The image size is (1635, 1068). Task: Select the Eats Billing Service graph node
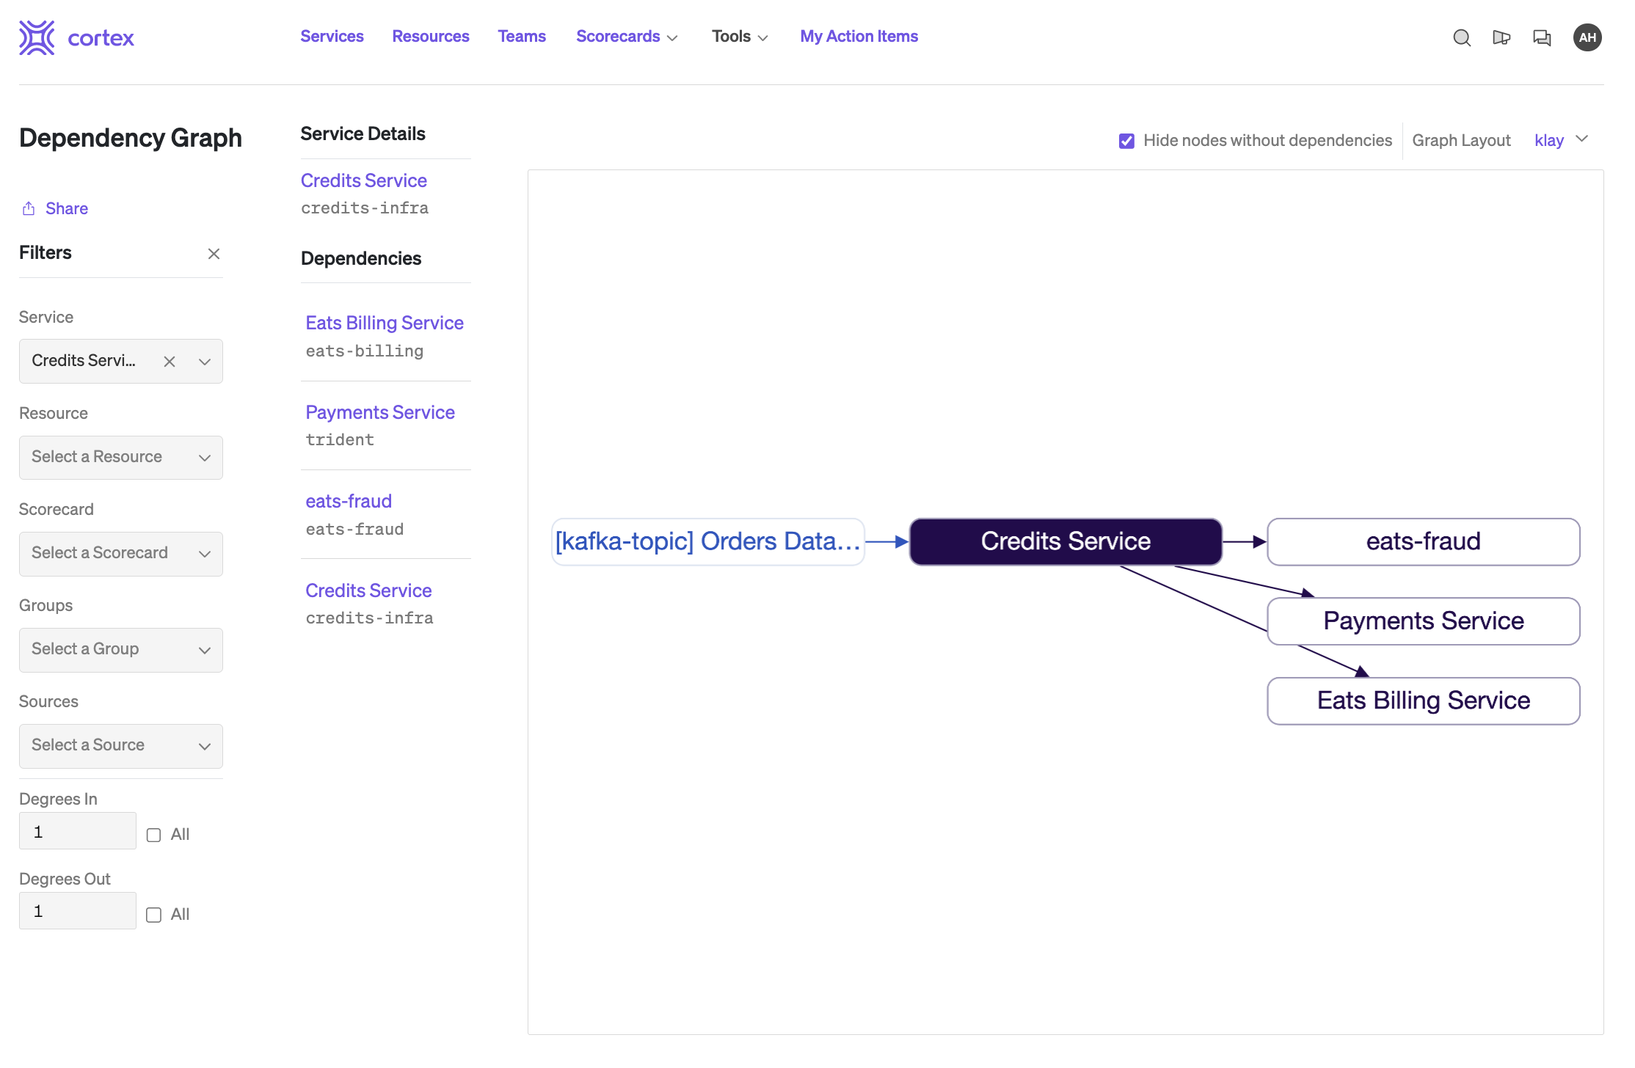coord(1423,701)
